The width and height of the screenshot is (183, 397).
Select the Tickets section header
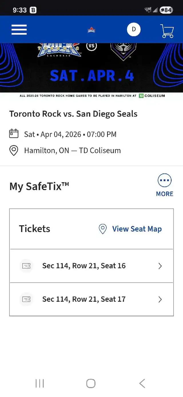tap(34, 229)
